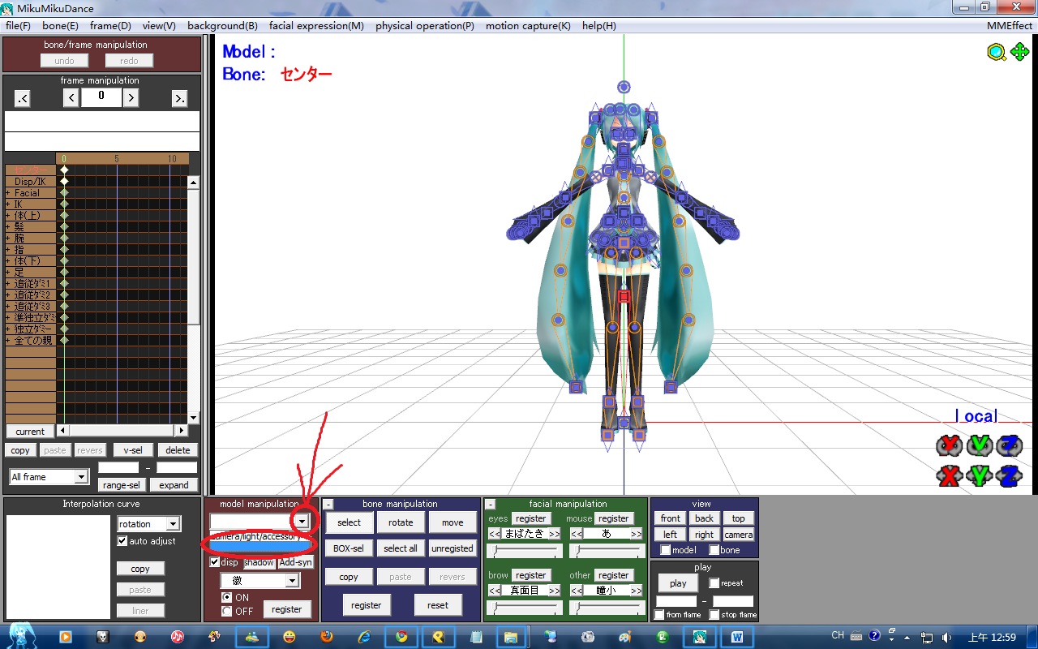The width and height of the screenshot is (1038, 649).
Task: Click the red X move axis icon
Action: tap(949, 475)
